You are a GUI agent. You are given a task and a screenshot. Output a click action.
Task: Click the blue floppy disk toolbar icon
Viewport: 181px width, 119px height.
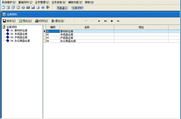(x=33, y=8)
